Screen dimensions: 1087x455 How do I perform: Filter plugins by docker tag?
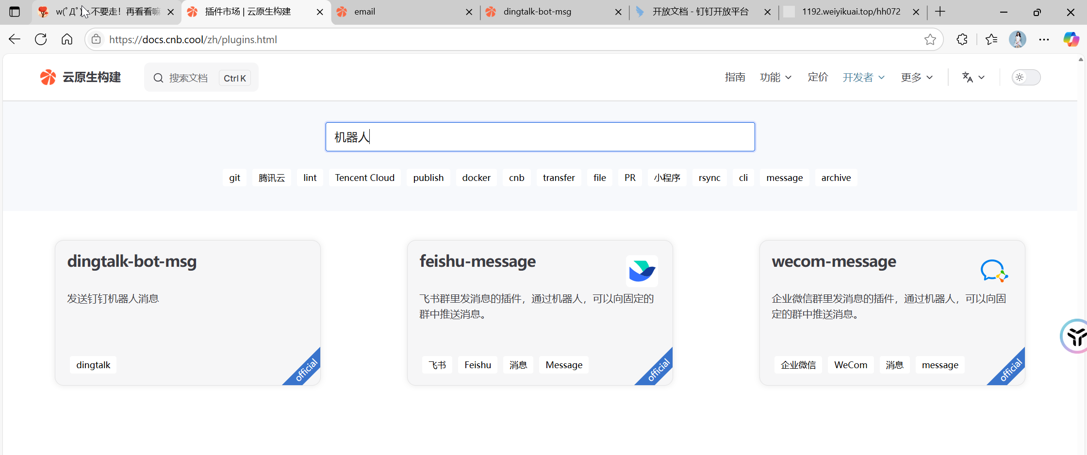point(477,178)
